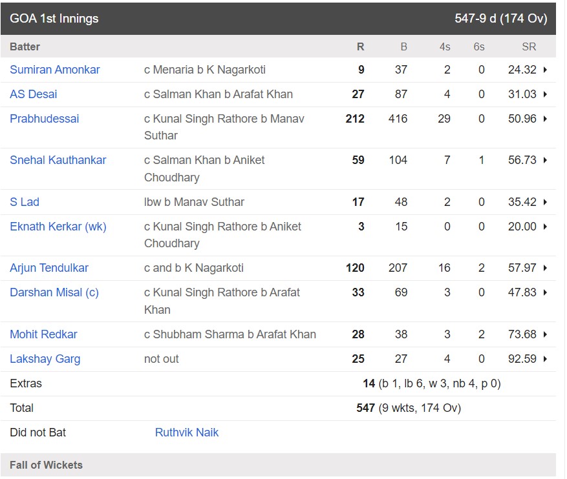Select the GOA 1st Innings header
Image resolution: width=567 pixels, height=479 pixels.
point(278,19)
